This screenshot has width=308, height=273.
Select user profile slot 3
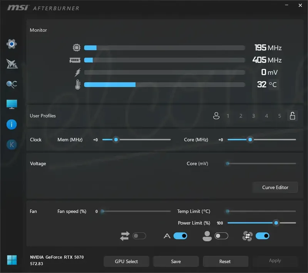(x=254, y=116)
